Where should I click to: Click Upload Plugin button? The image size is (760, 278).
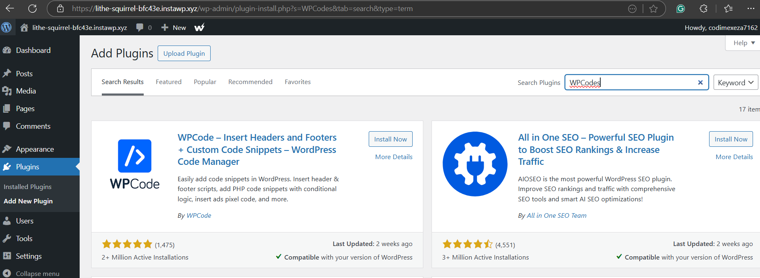[x=184, y=53]
